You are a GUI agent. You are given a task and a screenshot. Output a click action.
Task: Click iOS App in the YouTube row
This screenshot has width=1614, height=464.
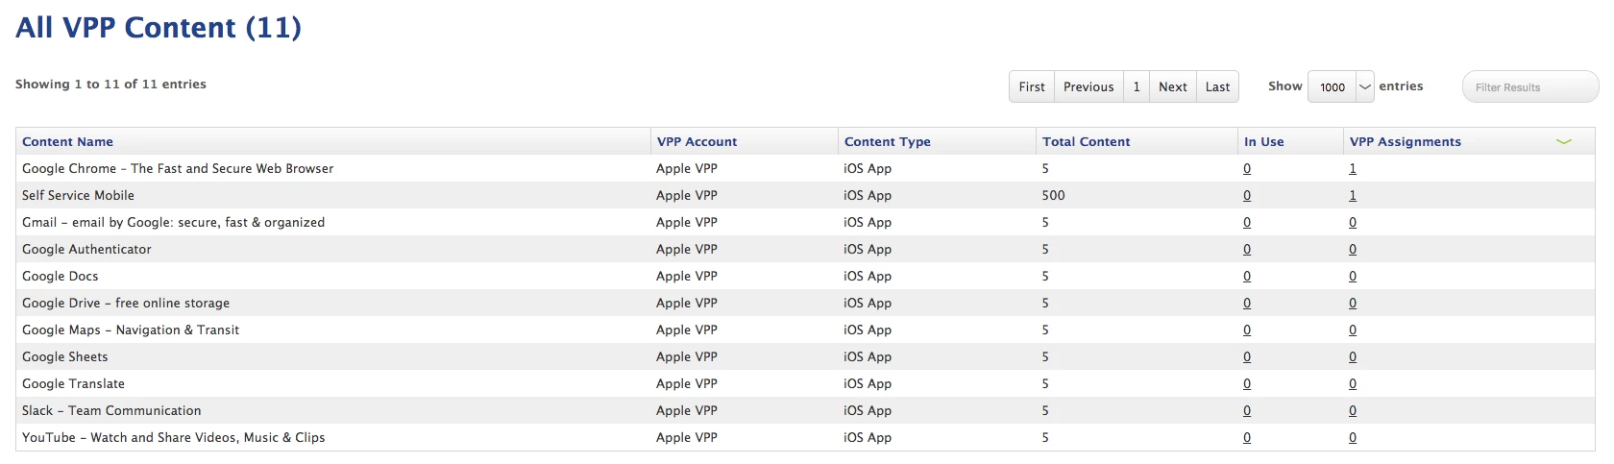point(868,437)
